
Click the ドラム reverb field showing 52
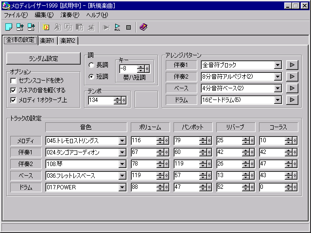[x=229, y=187]
